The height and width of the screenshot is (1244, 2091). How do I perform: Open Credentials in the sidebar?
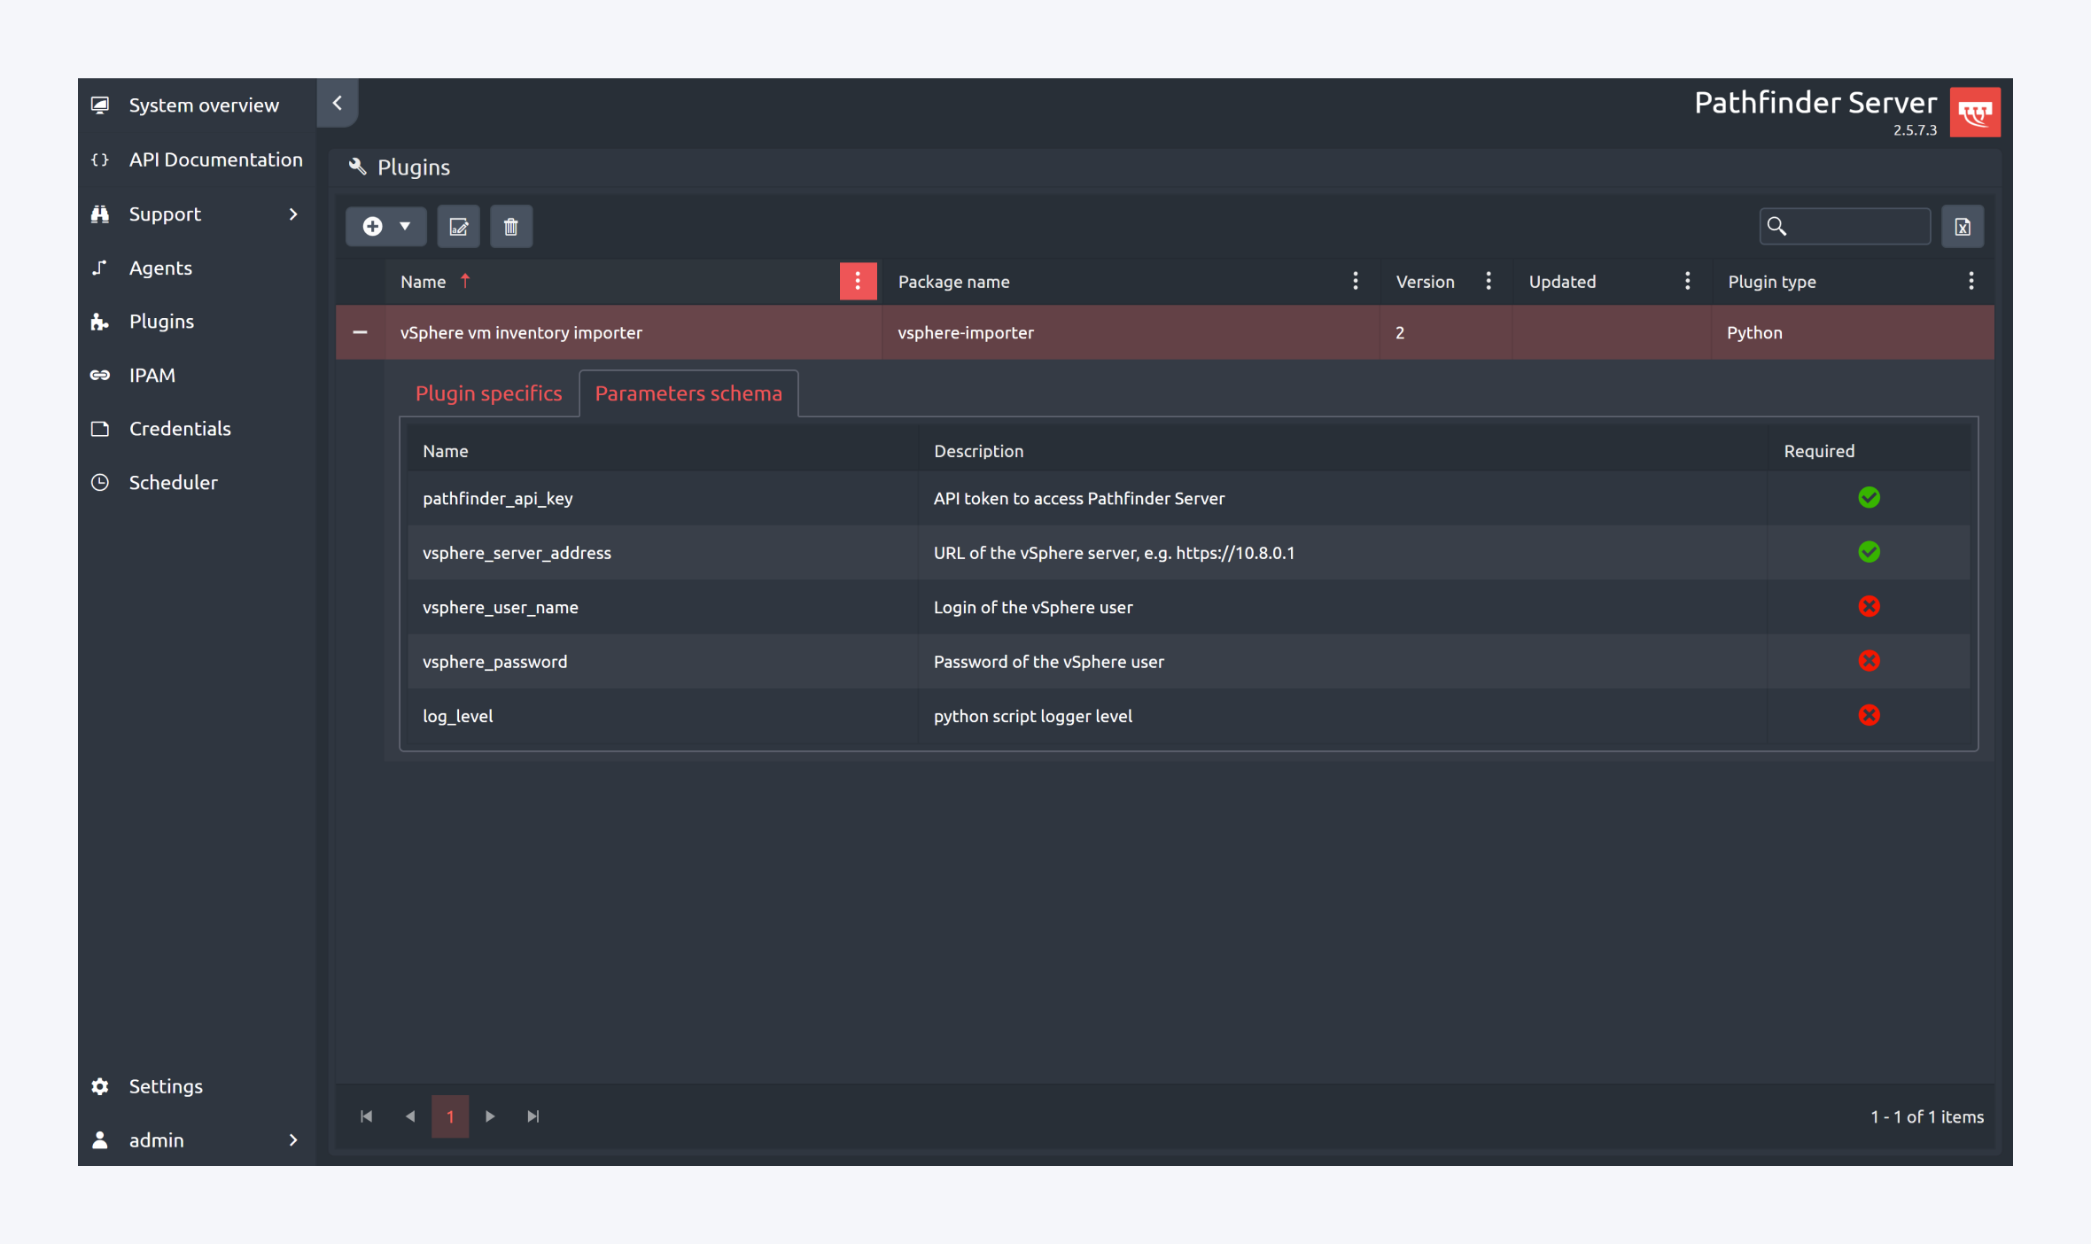[x=180, y=429]
